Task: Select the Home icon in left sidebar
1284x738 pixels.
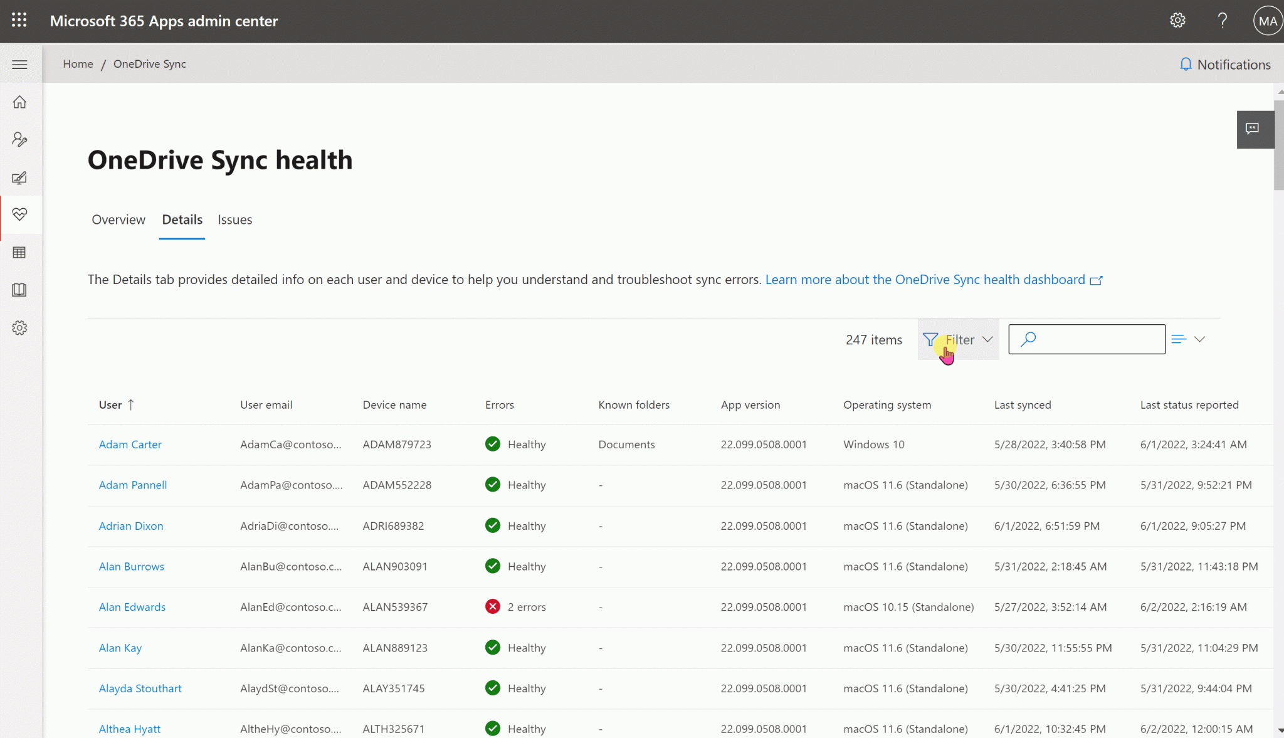Action: (19, 102)
